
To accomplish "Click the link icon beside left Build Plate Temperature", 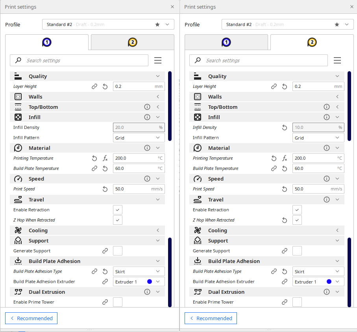I will 94,168.
